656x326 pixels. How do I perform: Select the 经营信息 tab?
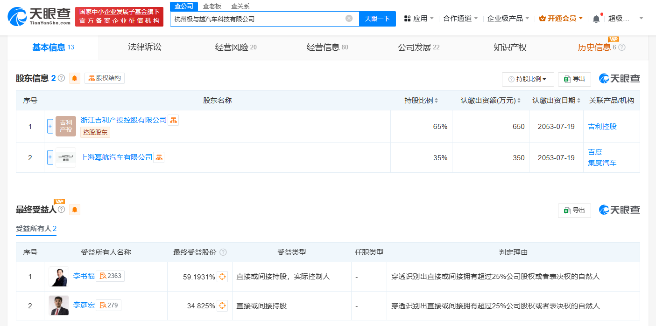point(327,48)
